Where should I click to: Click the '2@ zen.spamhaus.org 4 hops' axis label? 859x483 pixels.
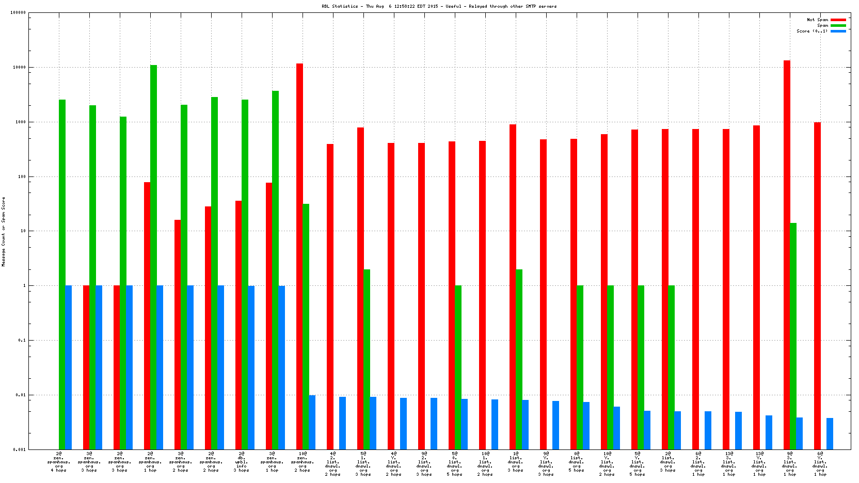pyautogui.click(x=59, y=463)
